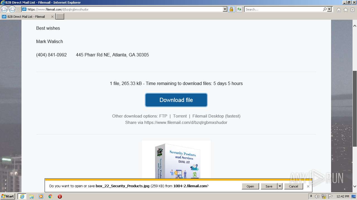
Task: Click the Download file button
Action: coord(176,100)
